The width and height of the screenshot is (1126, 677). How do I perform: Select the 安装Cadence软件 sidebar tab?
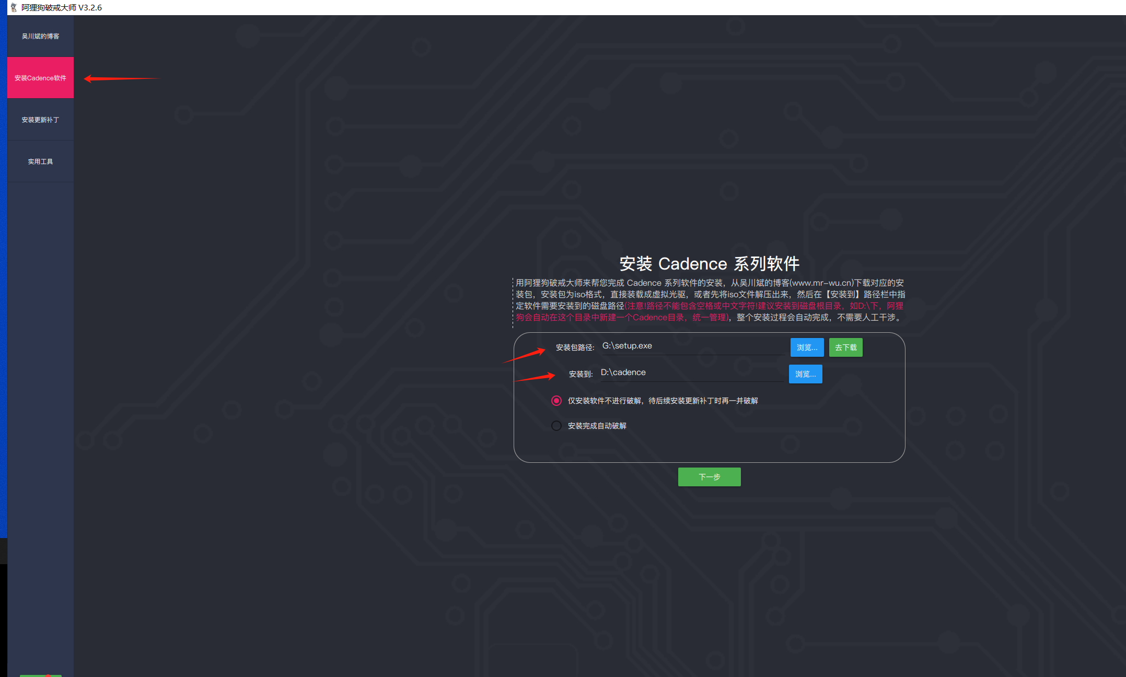pos(40,78)
